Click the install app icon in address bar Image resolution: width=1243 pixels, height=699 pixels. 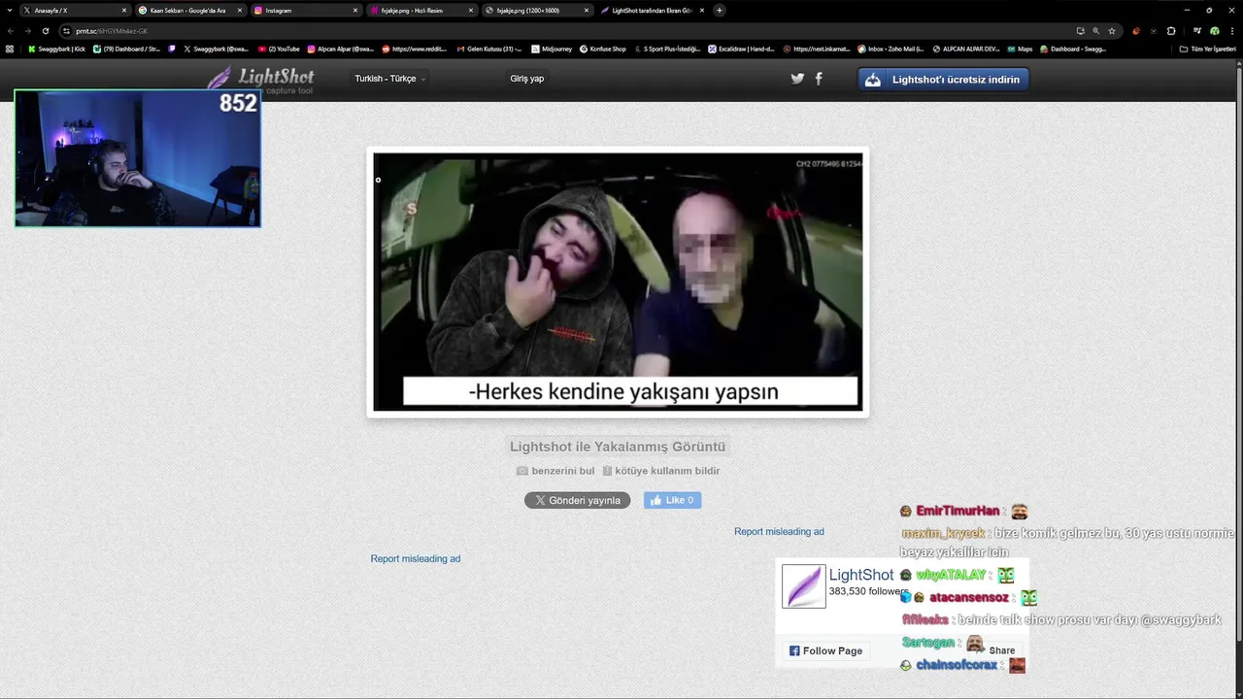click(1081, 31)
